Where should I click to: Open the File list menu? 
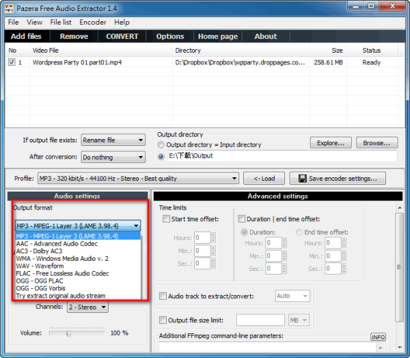click(61, 23)
